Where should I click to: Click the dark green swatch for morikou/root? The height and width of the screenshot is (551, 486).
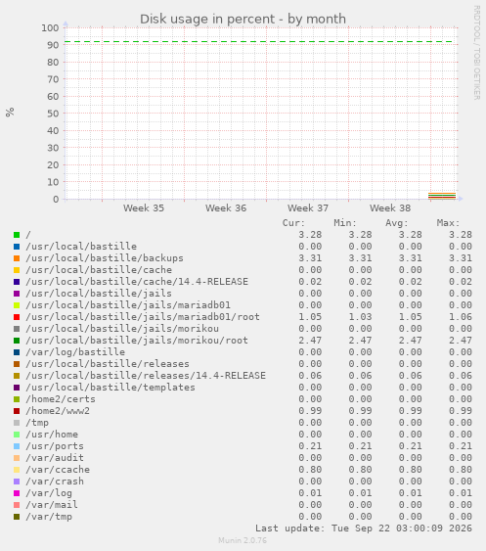(17, 341)
